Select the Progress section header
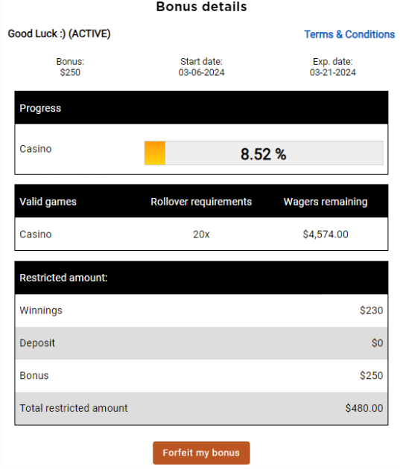 201,108
